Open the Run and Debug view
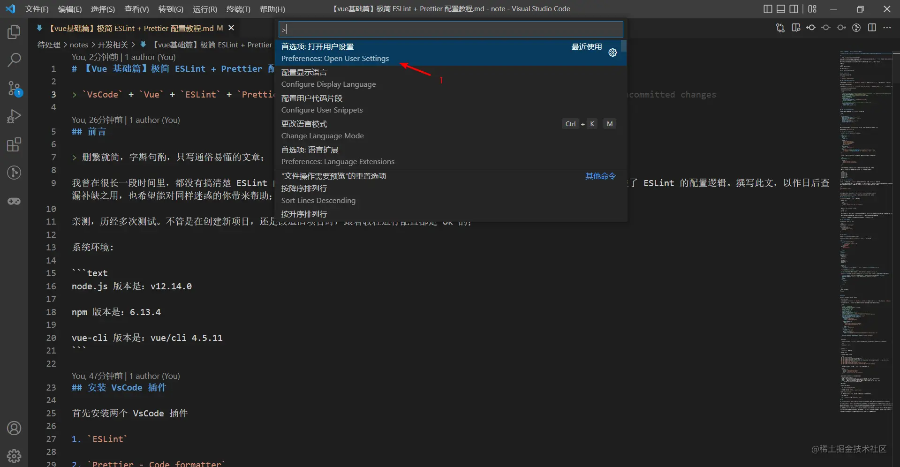The height and width of the screenshot is (467, 900). 14,116
